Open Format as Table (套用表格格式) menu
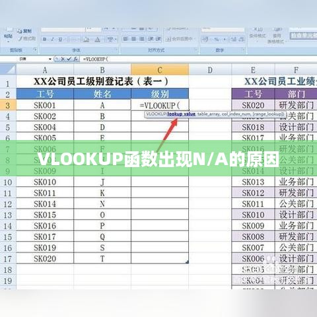The width and height of the screenshot is (317, 317). pos(276,36)
